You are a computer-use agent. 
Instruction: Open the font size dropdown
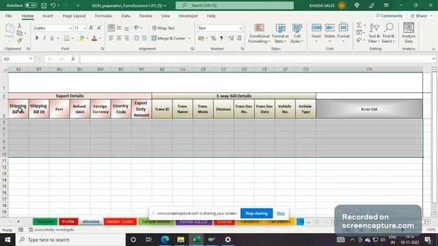(85, 28)
